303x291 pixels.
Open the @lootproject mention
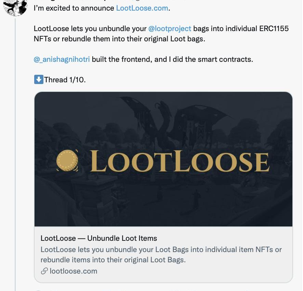[x=170, y=28]
